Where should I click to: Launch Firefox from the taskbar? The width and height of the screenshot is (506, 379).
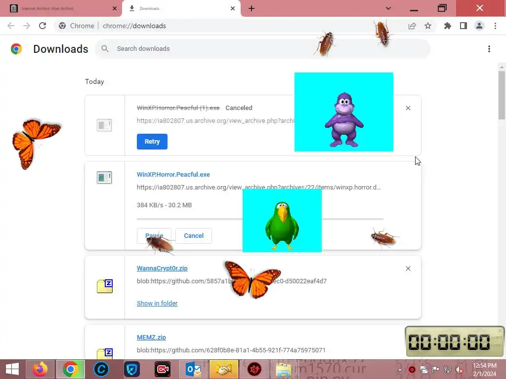[40, 369]
